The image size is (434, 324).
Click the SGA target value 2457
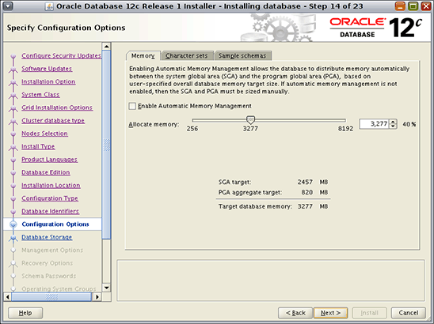click(x=305, y=182)
